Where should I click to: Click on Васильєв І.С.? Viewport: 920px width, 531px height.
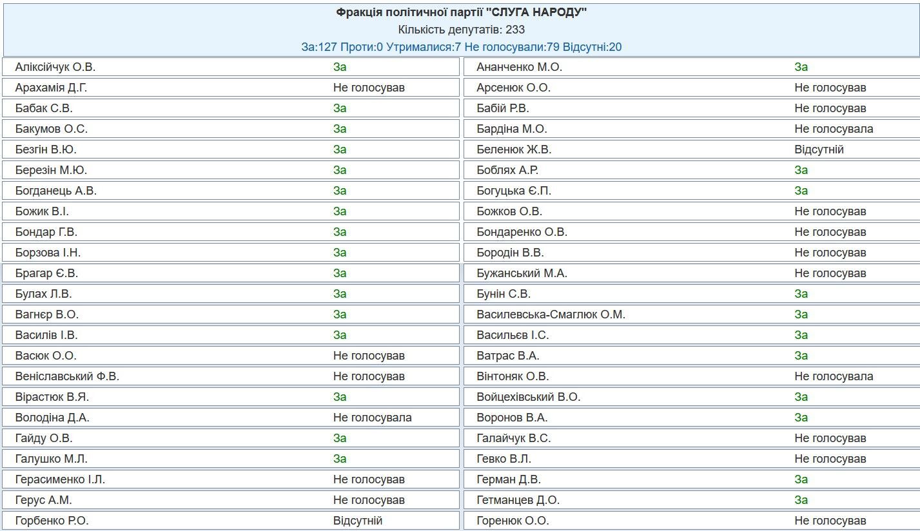tap(513, 335)
